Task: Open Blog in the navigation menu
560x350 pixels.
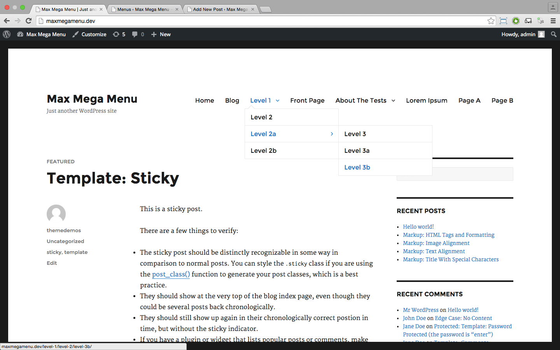Action: [232, 100]
